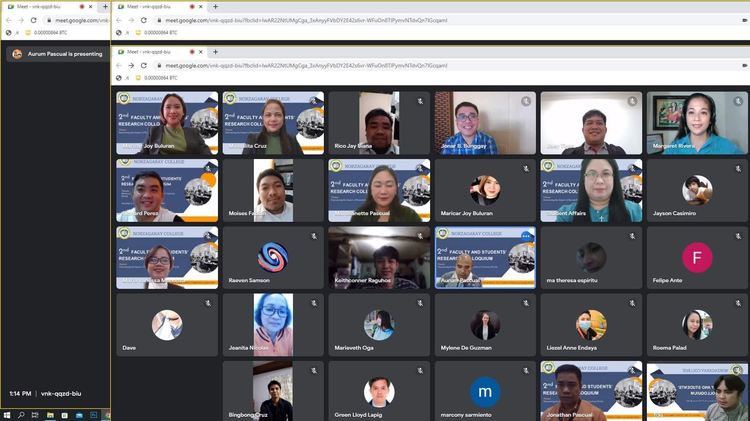Close the innermost nested Meet tab
Viewport: 750px width, 421px height.
pos(201,52)
